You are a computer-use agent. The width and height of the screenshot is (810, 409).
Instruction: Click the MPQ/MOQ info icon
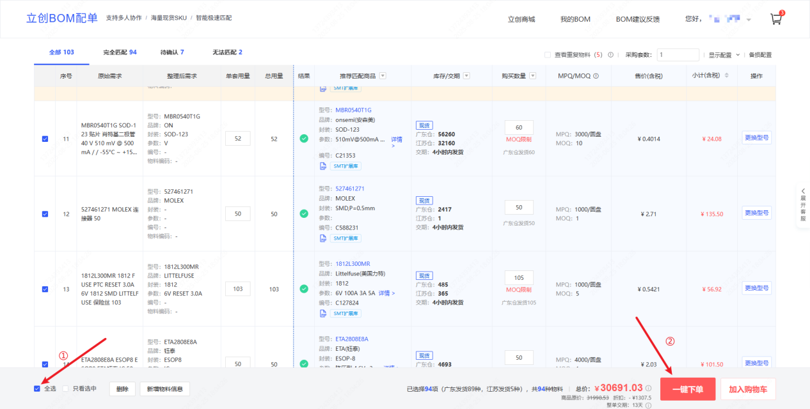[596, 76]
